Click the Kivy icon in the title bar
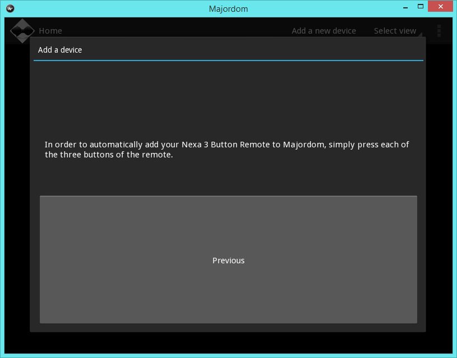 [10, 8]
